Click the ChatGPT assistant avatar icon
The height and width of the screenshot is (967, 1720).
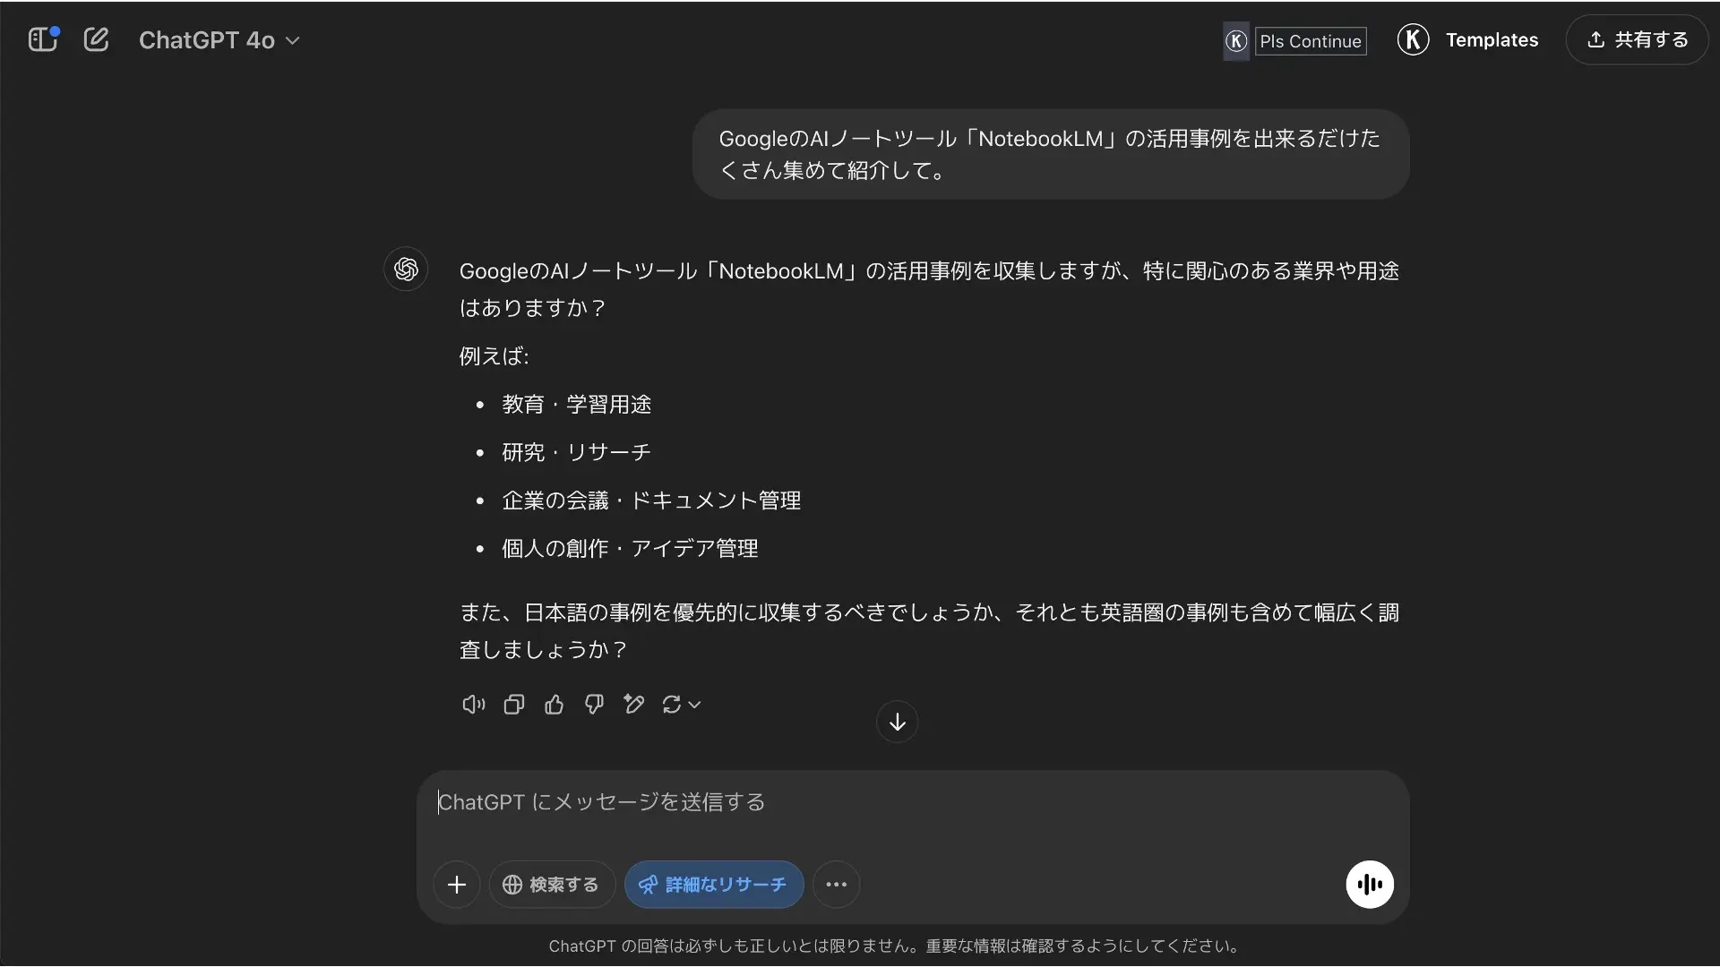click(406, 269)
